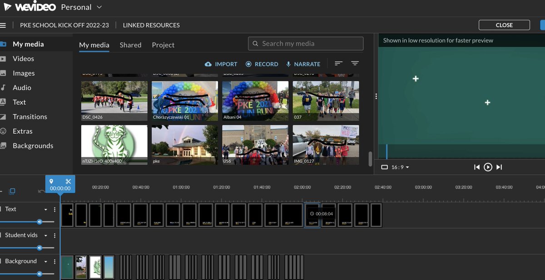
Task: Open Extras category
Action: click(23, 131)
